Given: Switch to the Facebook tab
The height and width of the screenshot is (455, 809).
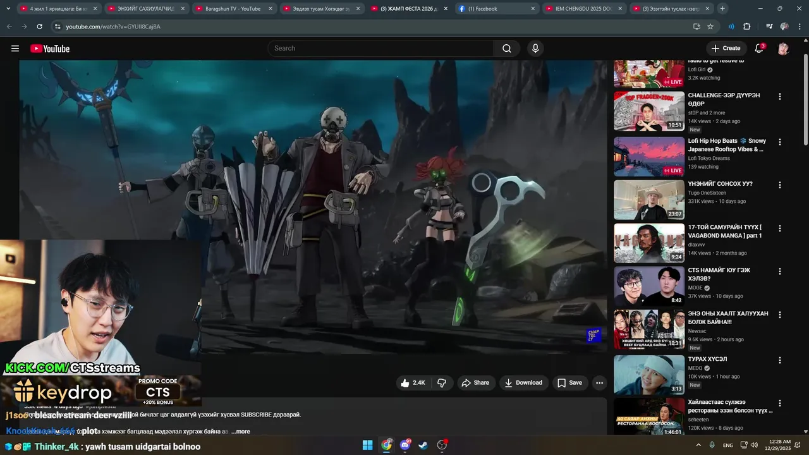Looking at the screenshot, I should 497,9.
